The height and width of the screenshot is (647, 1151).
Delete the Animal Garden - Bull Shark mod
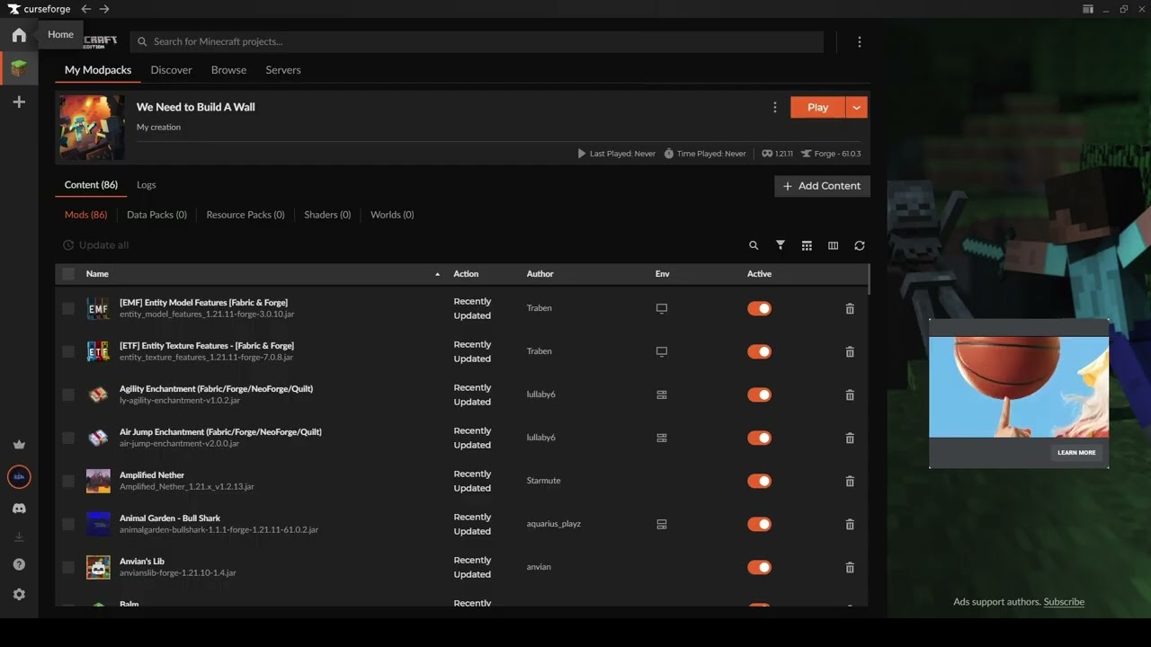click(x=850, y=524)
